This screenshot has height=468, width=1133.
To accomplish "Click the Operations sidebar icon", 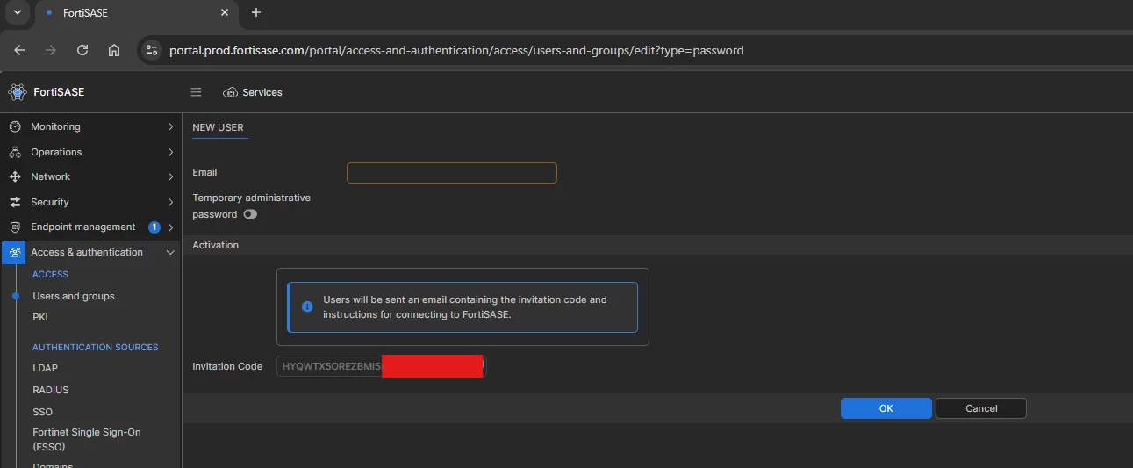I will 15,152.
